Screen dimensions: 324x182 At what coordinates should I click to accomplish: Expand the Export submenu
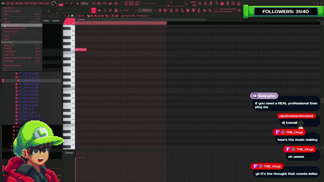[x=22, y=39]
